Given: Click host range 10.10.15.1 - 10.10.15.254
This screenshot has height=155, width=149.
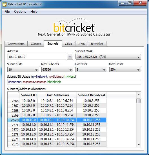Looking at the screenshot, I should (57, 144).
